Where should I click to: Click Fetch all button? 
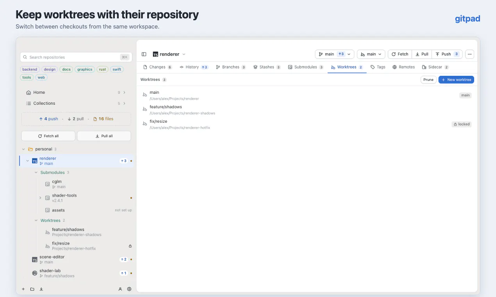(48, 136)
